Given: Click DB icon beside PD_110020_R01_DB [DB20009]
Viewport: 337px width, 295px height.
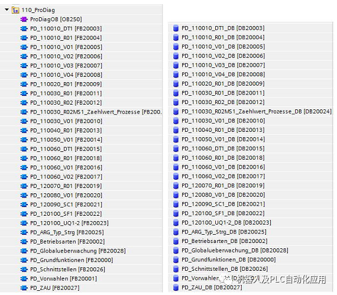Looking at the screenshot, I should click(176, 84).
